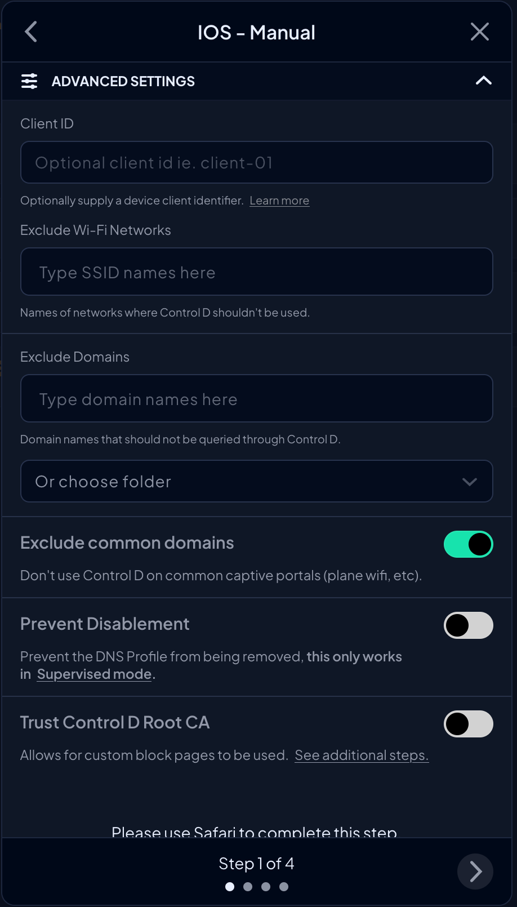Click the ADVANCED SETTINGS header label

click(x=123, y=81)
